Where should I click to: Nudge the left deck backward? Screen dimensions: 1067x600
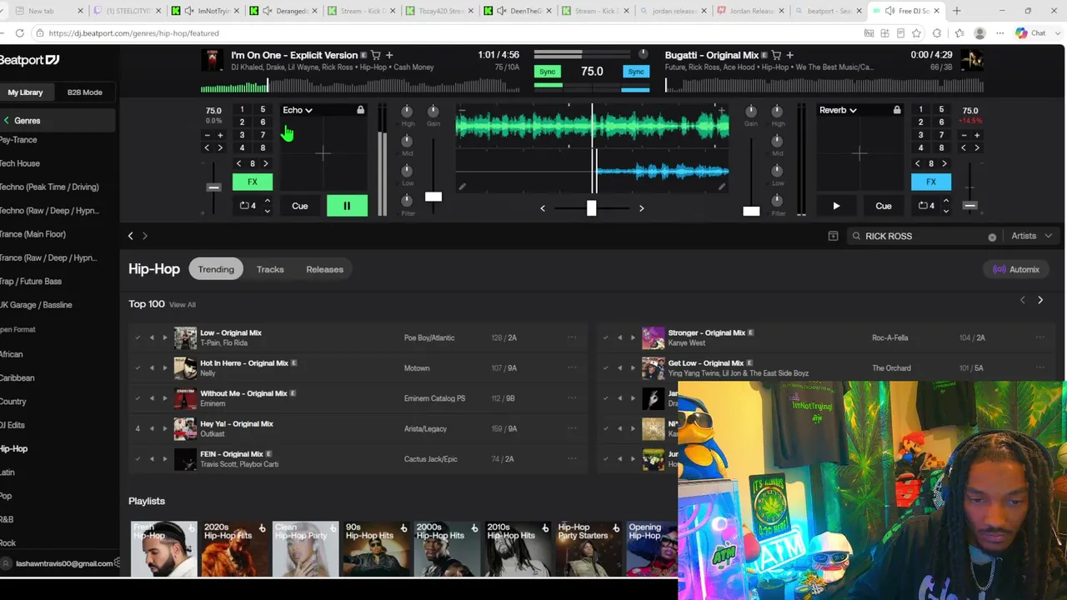tap(208, 148)
